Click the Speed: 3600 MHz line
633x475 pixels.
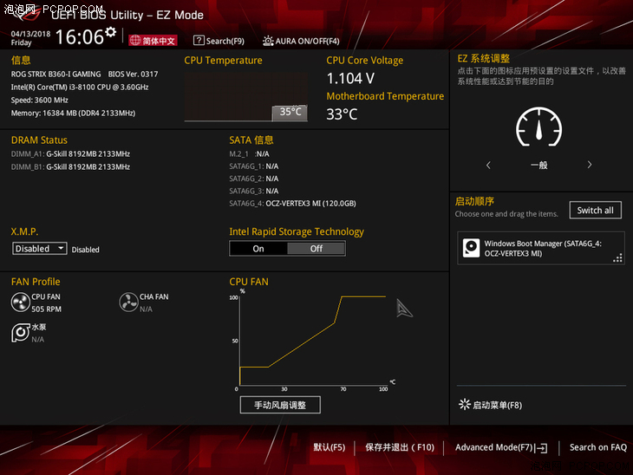(x=40, y=100)
